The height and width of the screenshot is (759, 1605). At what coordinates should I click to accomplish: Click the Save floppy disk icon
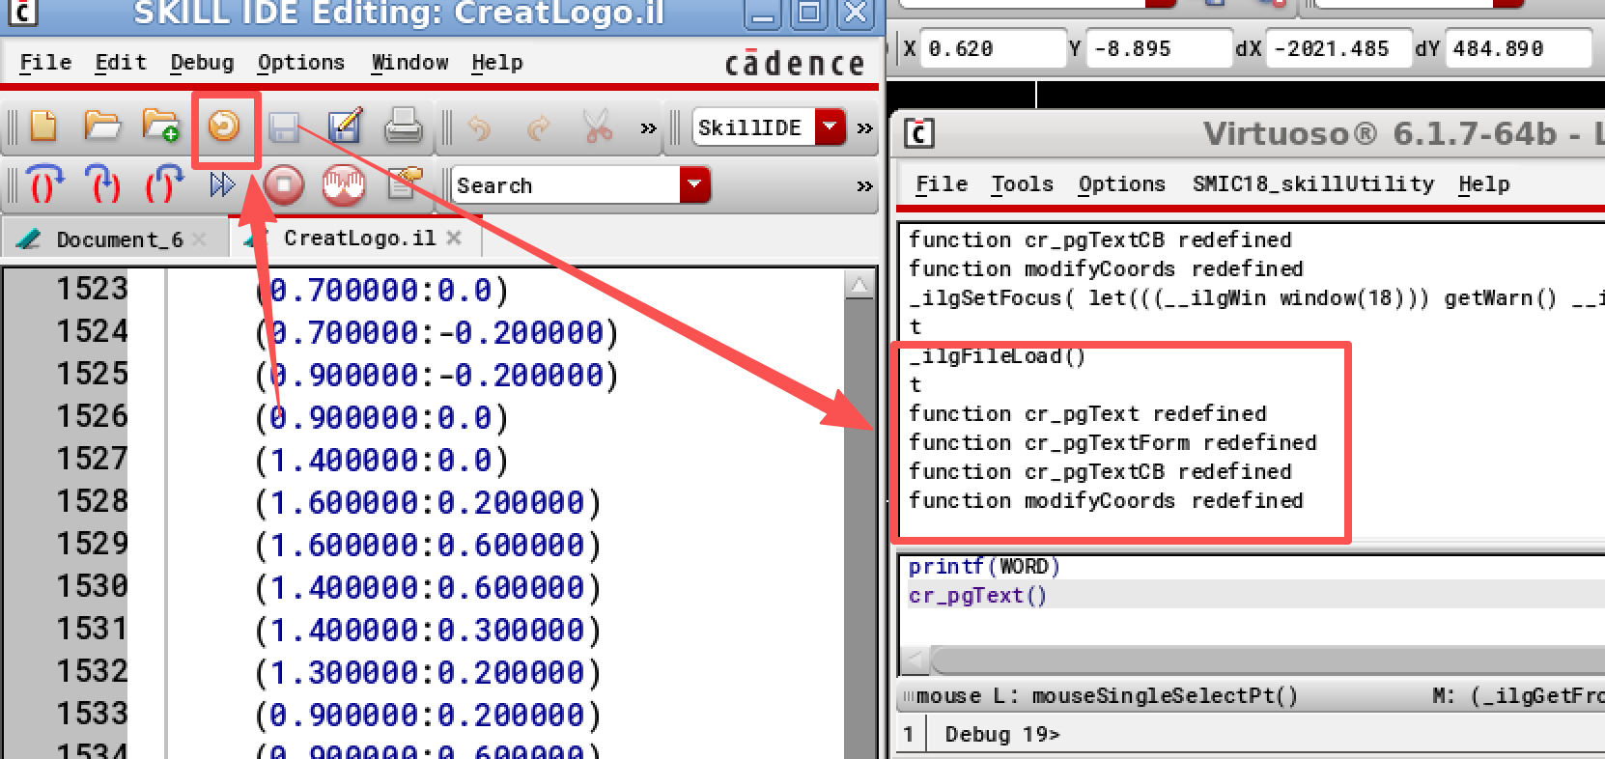click(x=284, y=126)
